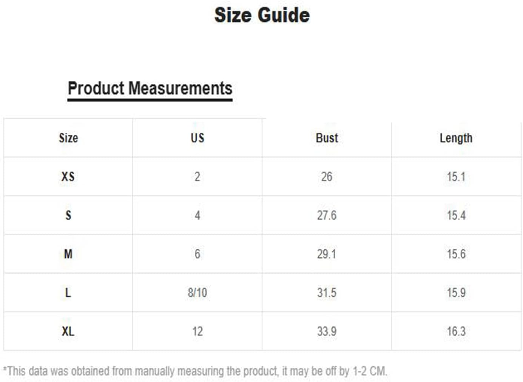Click the US size 12 cell
The image size is (523, 382).
tap(197, 331)
